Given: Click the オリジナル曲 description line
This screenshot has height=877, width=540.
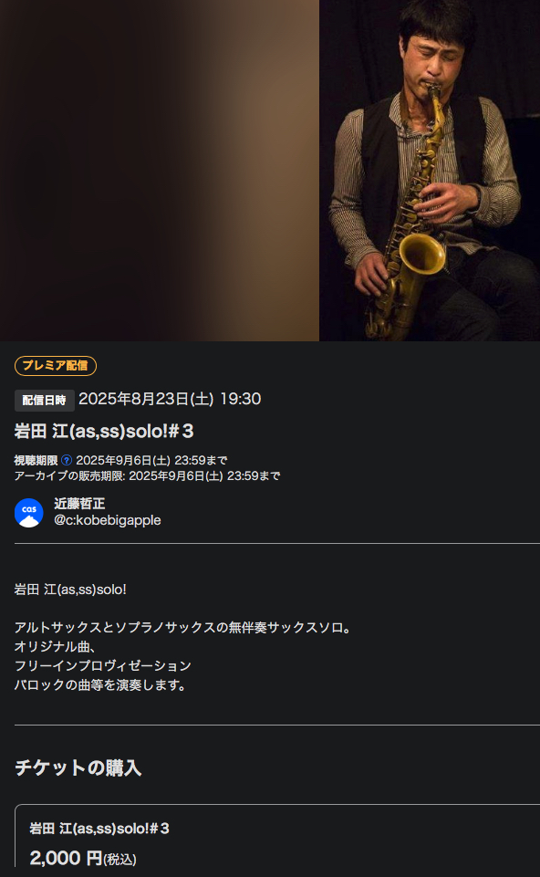Looking at the screenshot, I should (x=55, y=646).
